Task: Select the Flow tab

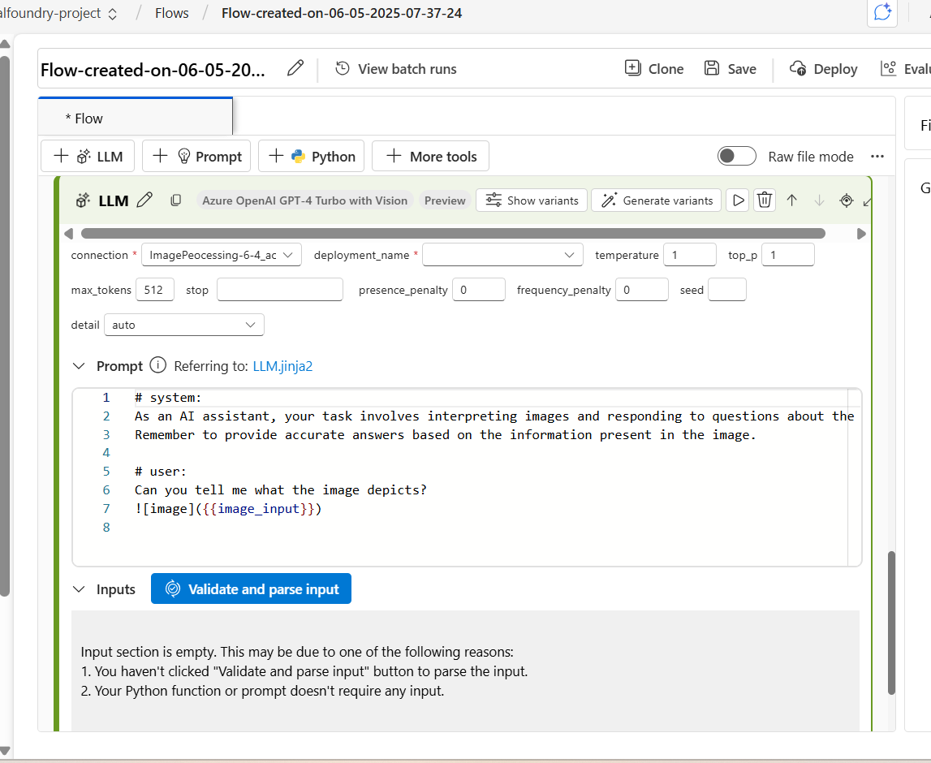Action: tap(136, 117)
